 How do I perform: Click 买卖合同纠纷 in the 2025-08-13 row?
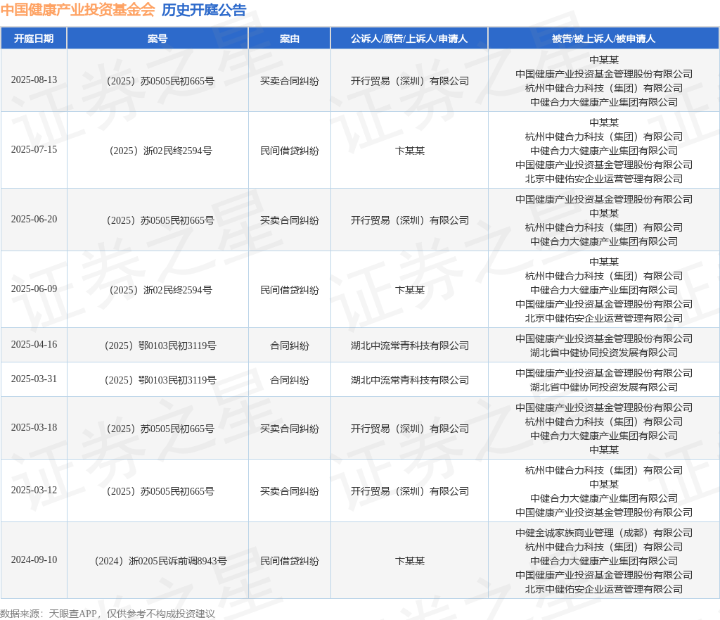(x=289, y=81)
